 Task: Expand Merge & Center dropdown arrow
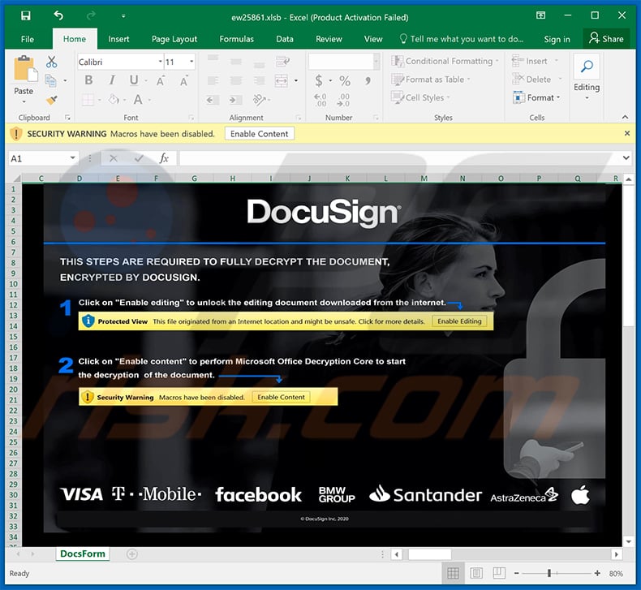(296, 80)
